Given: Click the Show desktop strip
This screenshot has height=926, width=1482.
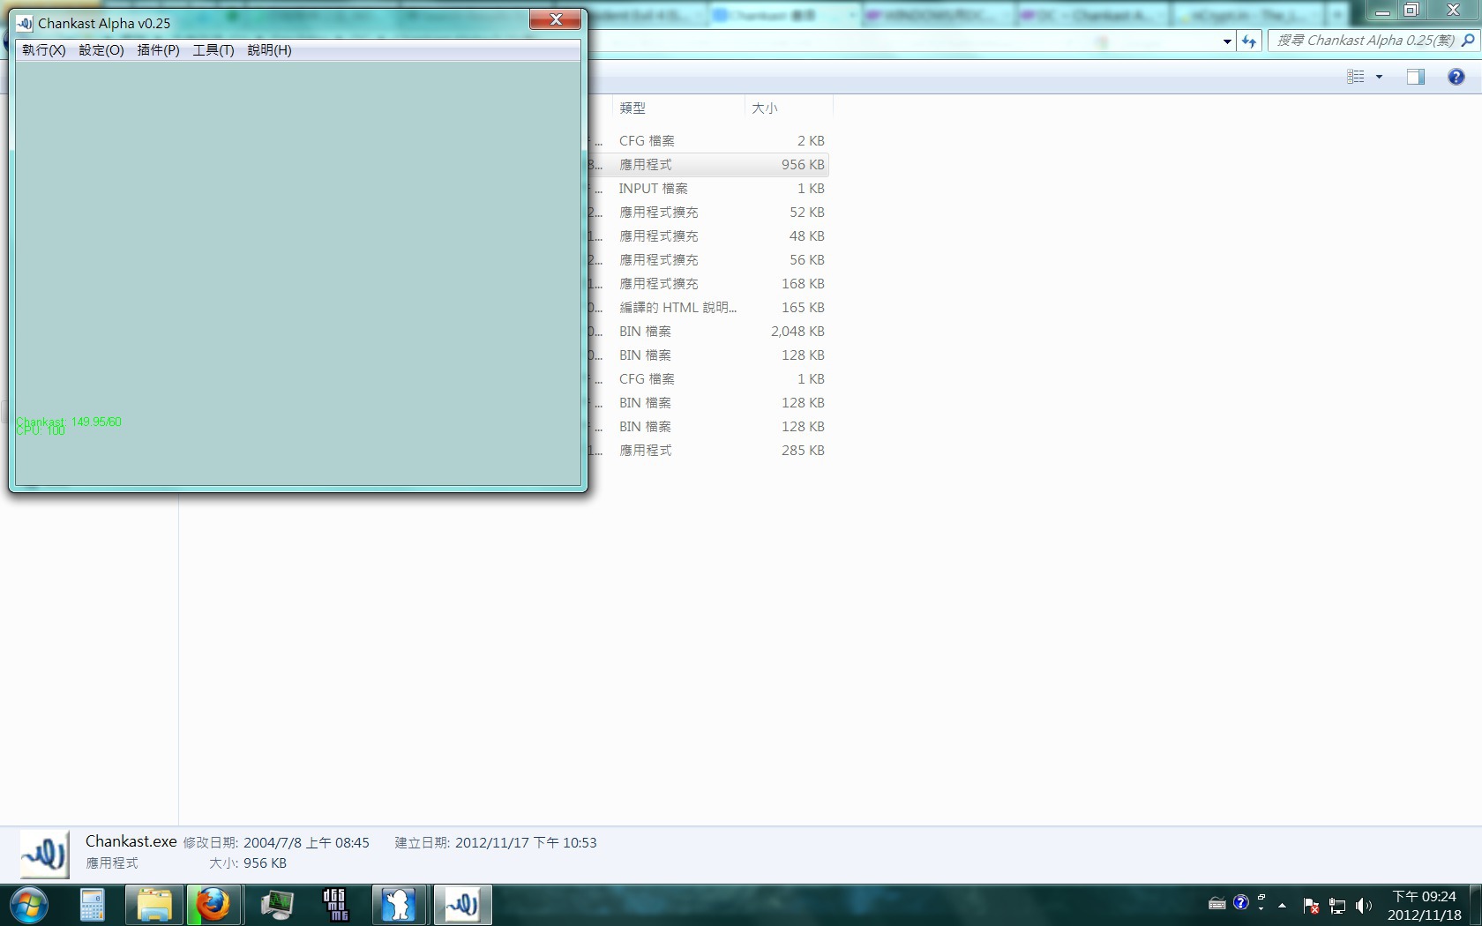Looking at the screenshot, I should (1476, 906).
